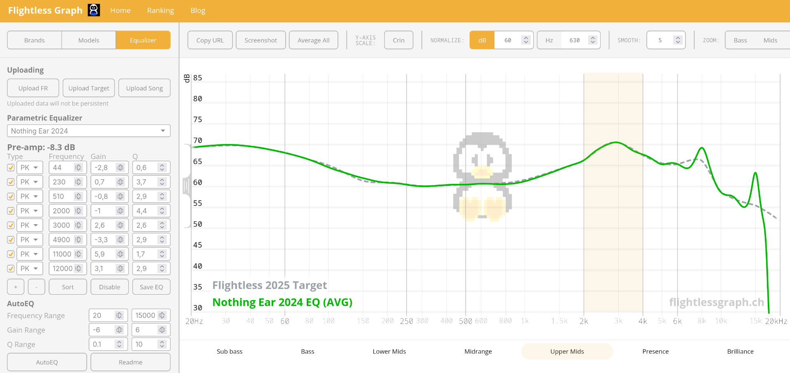This screenshot has width=790, height=373.
Task: Toggle the 12000 Hz filter checkbox
Action: pos(11,269)
